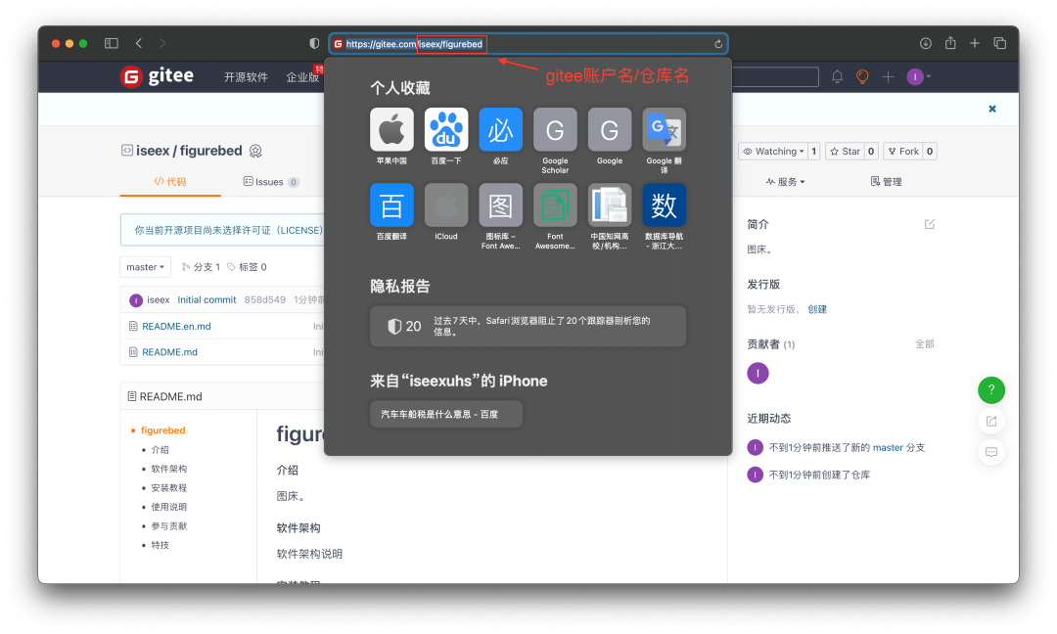Open the purple user avatar menu

tap(918, 77)
